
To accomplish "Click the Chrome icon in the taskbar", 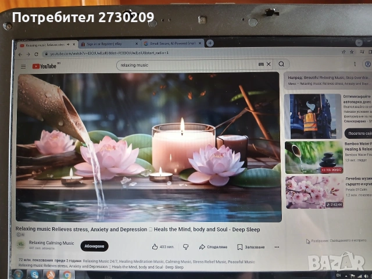I will click(x=67, y=275).
